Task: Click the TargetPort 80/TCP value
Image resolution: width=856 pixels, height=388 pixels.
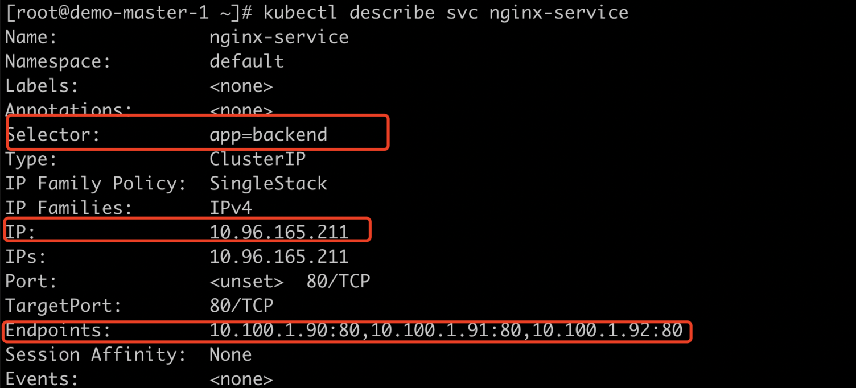Action: click(x=241, y=306)
